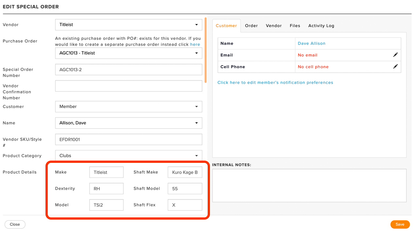Click the Save button

[x=400, y=224]
